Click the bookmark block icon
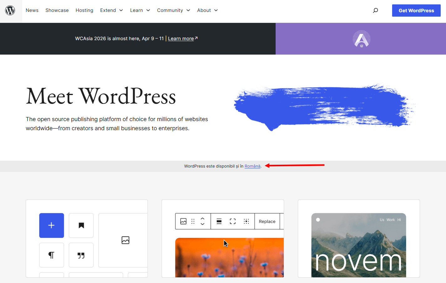Screen dimensions: 446x283 [81, 225]
